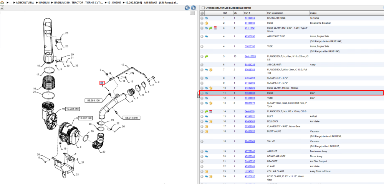Image resolution: width=384 pixels, height=184 pixels.
Task: Click the box icon in BELLOWS row
Action: coord(210,122)
